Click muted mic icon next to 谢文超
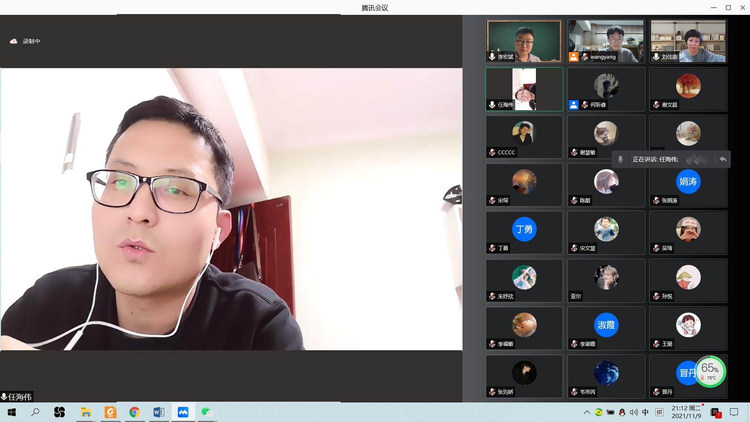Image resolution: width=750 pixels, height=422 pixels. click(656, 105)
